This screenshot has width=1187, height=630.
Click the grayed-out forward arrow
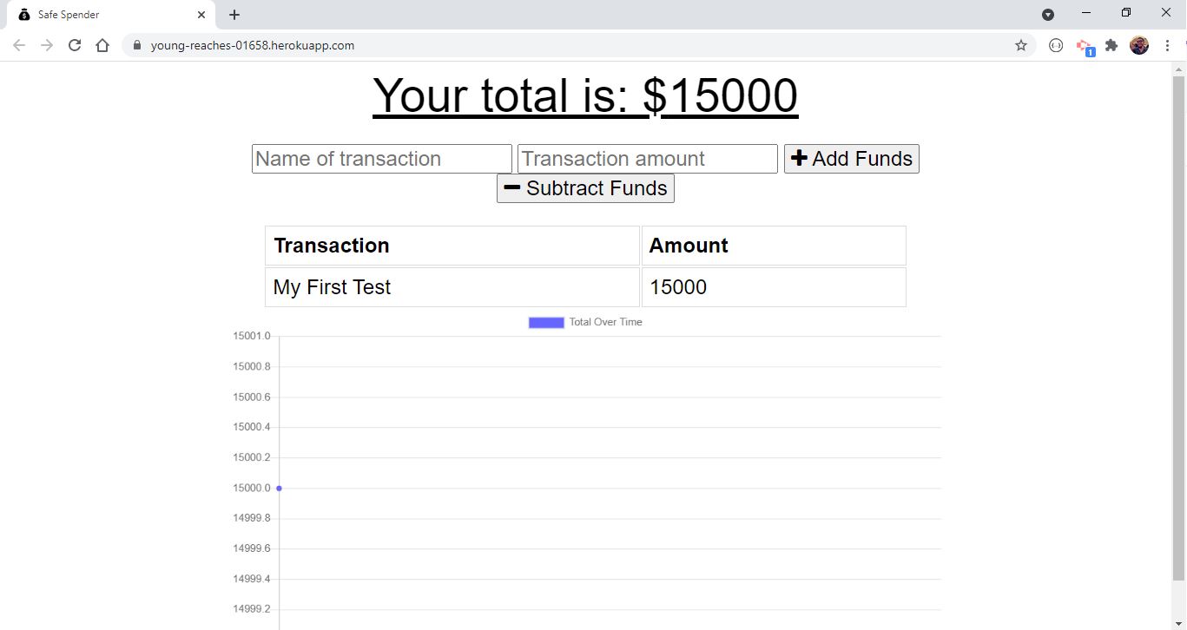point(46,45)
